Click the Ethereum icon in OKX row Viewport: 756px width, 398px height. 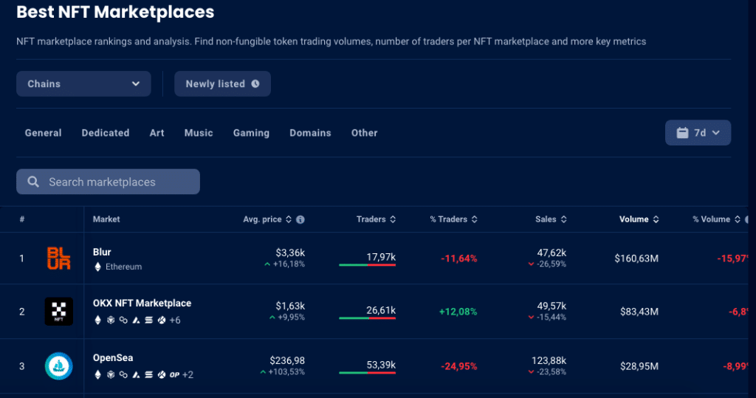(98, 320)
